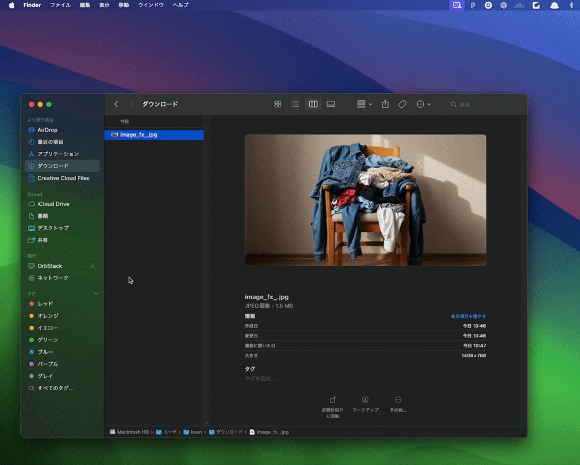Click Macintosh HD in the path bar

129,432
